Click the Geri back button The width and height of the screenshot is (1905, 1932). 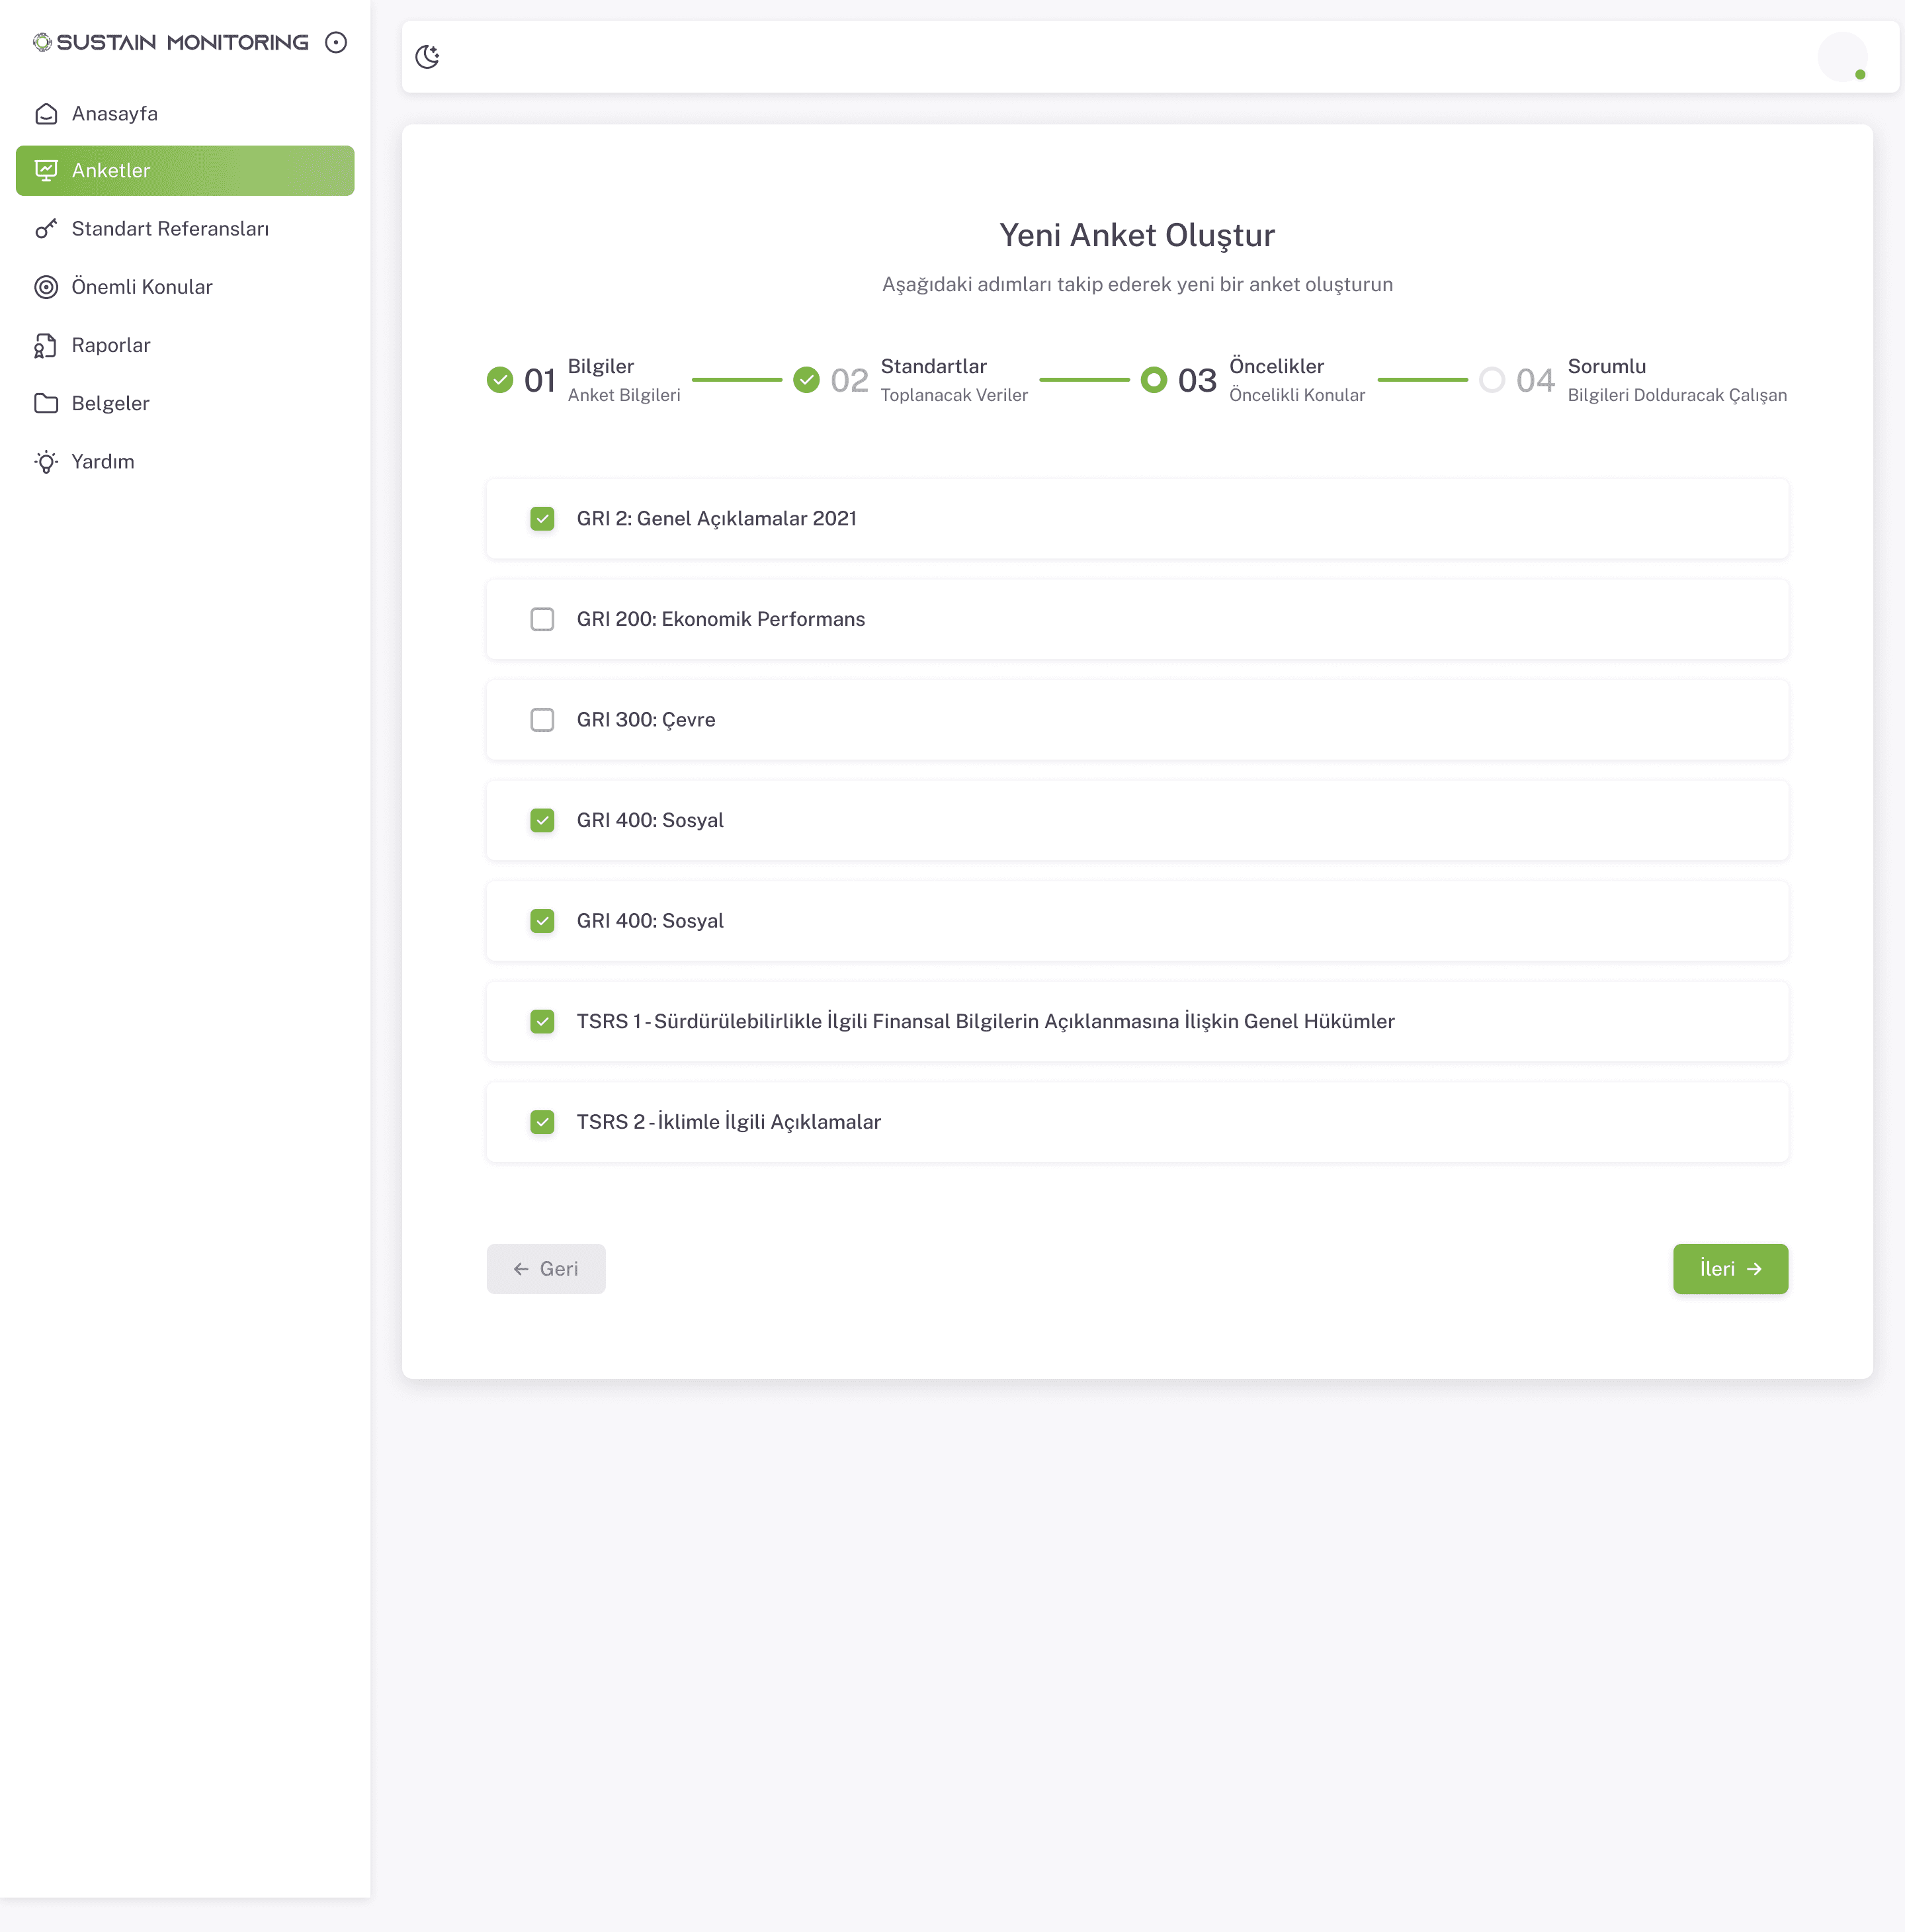coord(546,1268)
